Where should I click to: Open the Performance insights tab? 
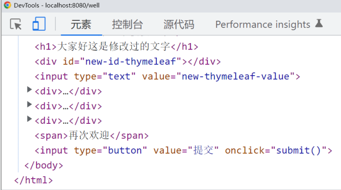[263, 24]
